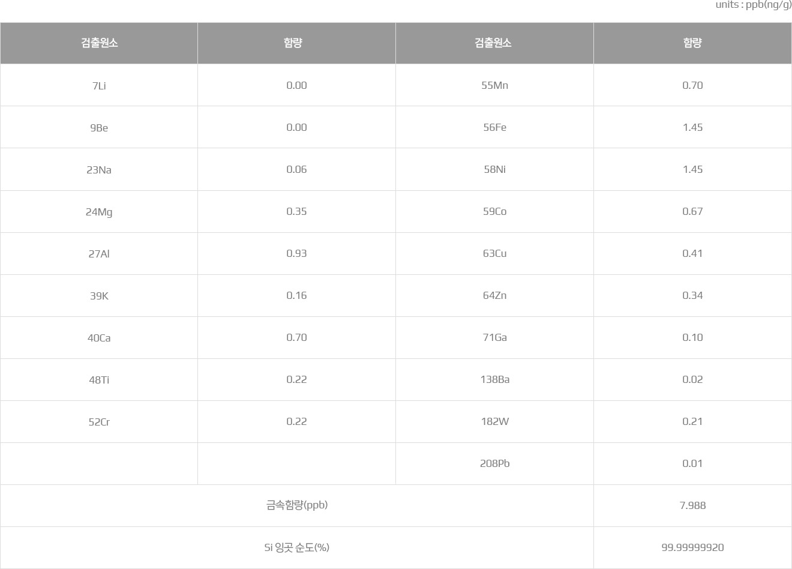Select the 0.93 value for 27Al
Viewport: 792px width, 569px height.
point(296,253)
